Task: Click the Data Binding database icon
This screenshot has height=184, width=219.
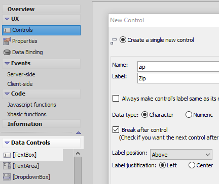Action: pos(7,53)
